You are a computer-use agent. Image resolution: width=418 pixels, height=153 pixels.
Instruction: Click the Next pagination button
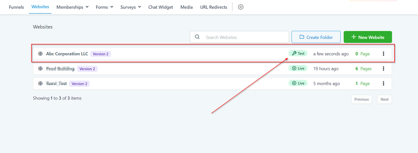[384, 99]
